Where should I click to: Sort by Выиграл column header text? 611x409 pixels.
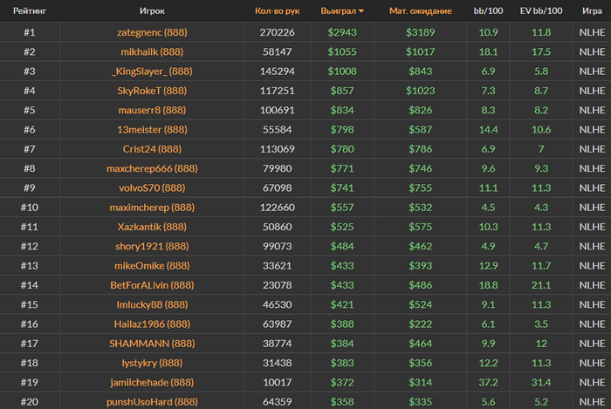(339, 10)
